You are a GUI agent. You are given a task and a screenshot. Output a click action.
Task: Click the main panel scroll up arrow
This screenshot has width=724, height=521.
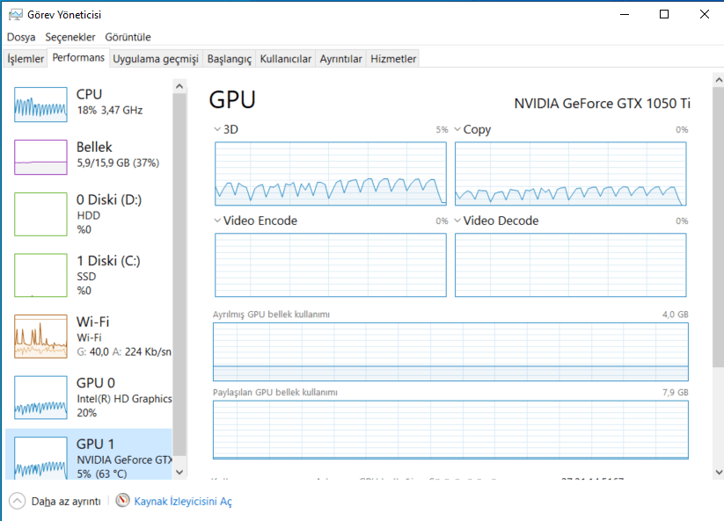pyautogui.click(x=718, y=80)
